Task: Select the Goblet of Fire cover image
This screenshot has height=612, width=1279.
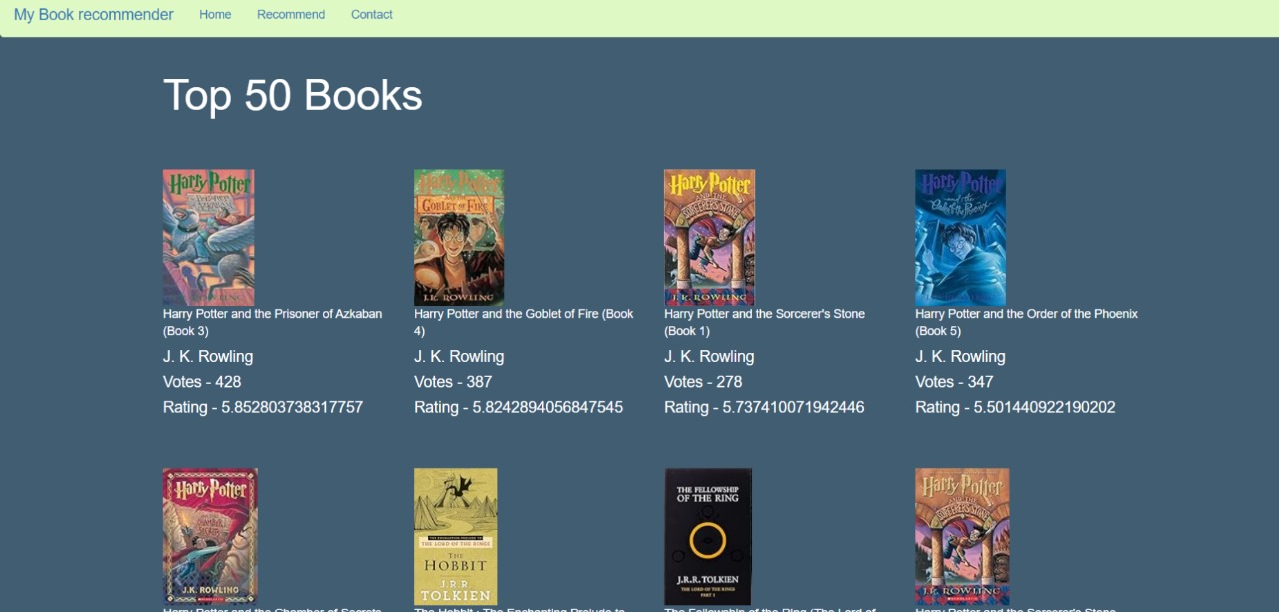Action: (459, 237)
